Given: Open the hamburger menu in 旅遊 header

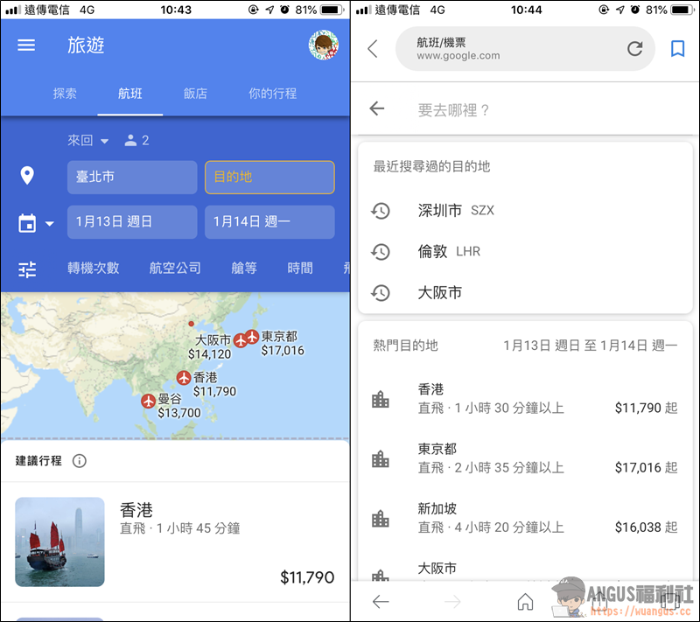Looking at the screenshot, I should 26,45.
